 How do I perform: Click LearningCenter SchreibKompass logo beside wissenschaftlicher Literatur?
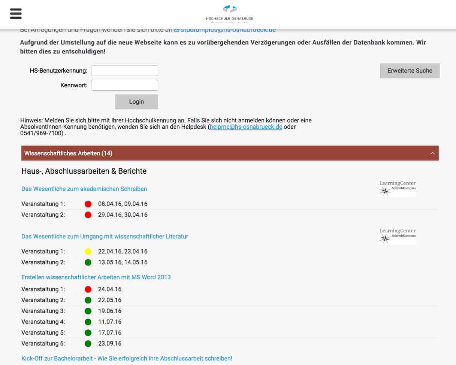click(397, 236)
